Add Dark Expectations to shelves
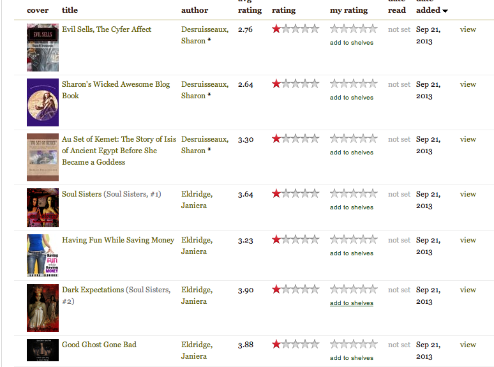Screen dimensions: 494x367 352,303
